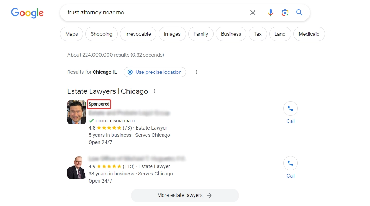Viewport: 370px width, 206px height.
Task: Click the Google logo
Action: [x=27, y=13]
